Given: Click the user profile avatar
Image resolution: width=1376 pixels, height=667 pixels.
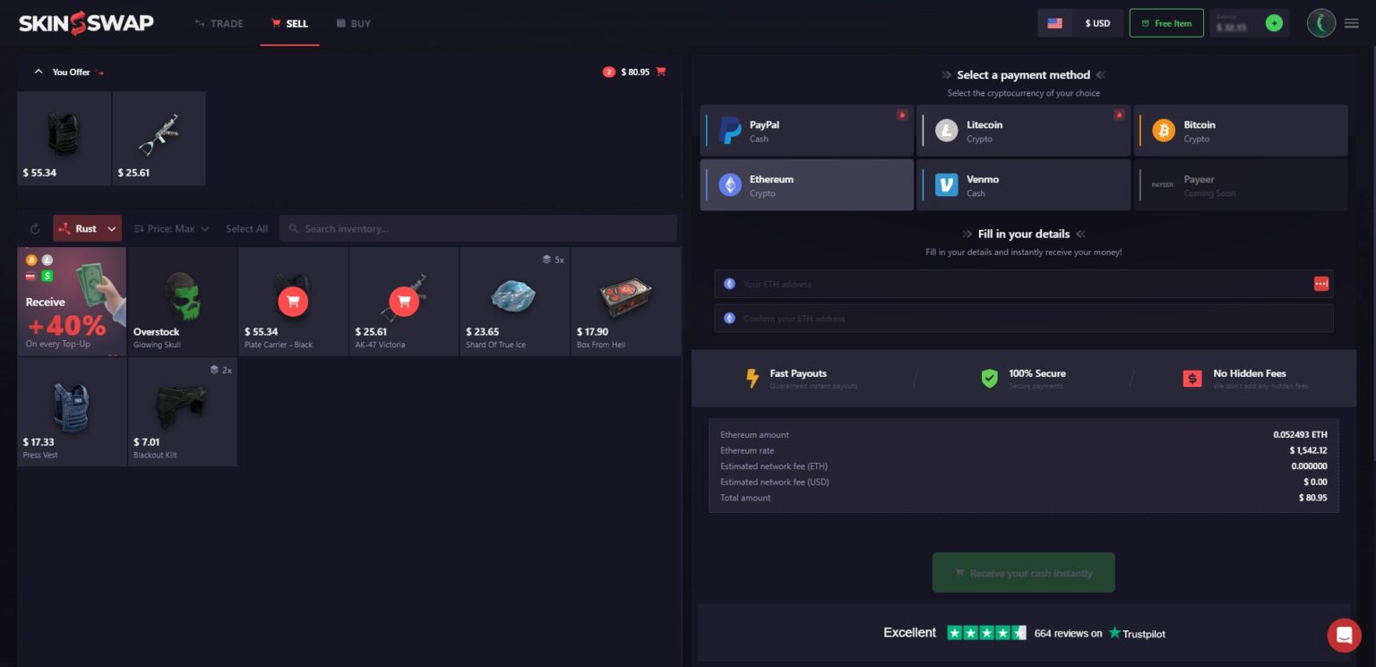Looking at the screenshot, I should point(1320,23).
